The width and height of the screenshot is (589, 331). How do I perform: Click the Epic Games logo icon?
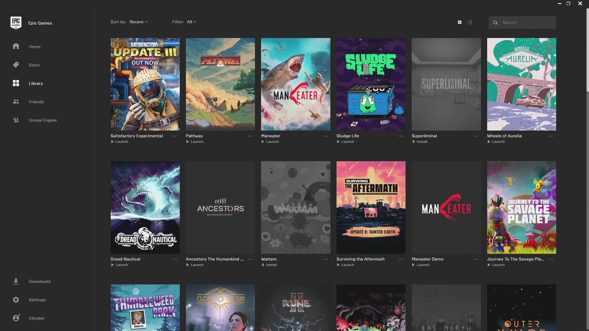pyautogui.click(x=16, y=23)
